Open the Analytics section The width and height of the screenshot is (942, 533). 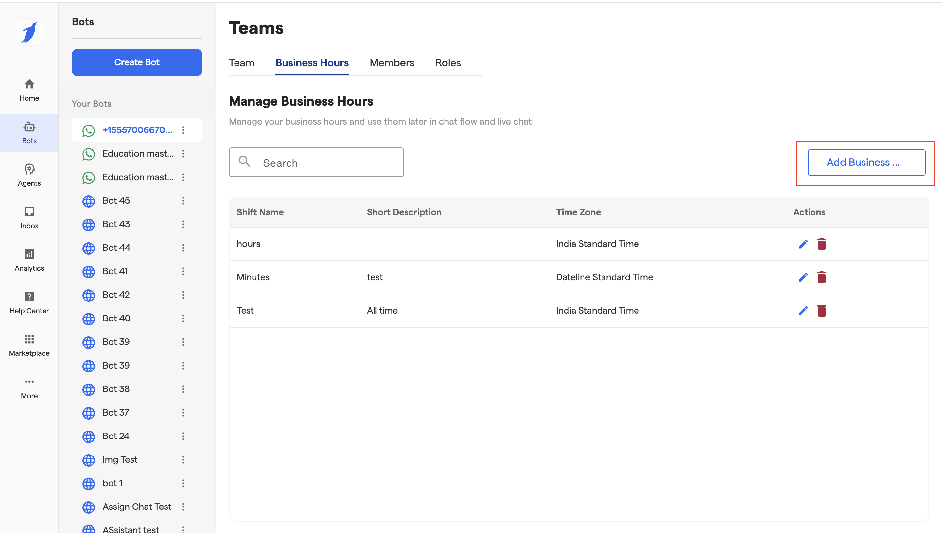click(x=29, y=260)
